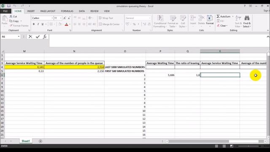Cut the selection with the scissors icon
Screen dimensions: 270x152
coord(11,16)
